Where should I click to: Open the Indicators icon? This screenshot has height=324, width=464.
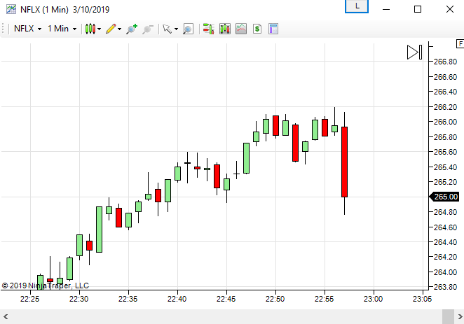click(241, 29)
